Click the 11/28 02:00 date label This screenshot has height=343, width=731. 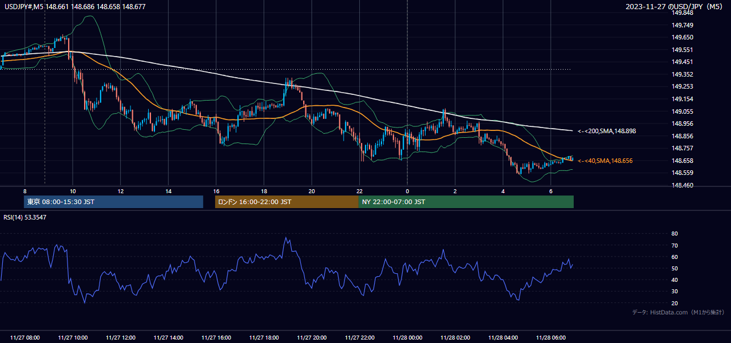[x=455, y=338]
